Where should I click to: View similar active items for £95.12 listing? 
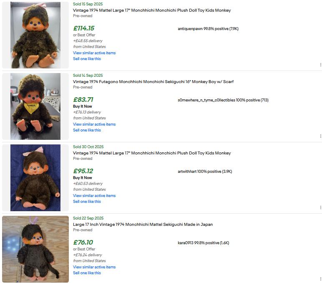94,196
